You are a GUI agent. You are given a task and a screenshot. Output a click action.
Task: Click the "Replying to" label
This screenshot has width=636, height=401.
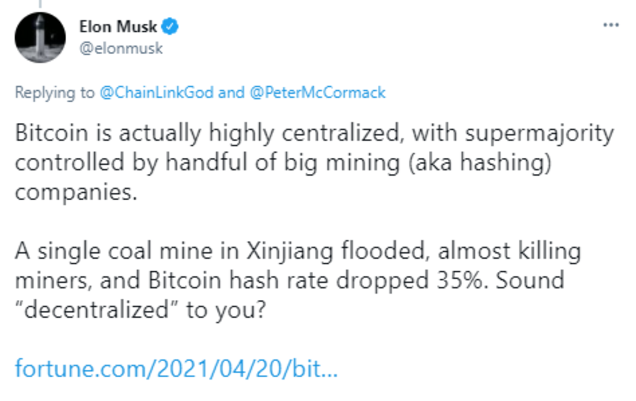(x=54, y=93)
